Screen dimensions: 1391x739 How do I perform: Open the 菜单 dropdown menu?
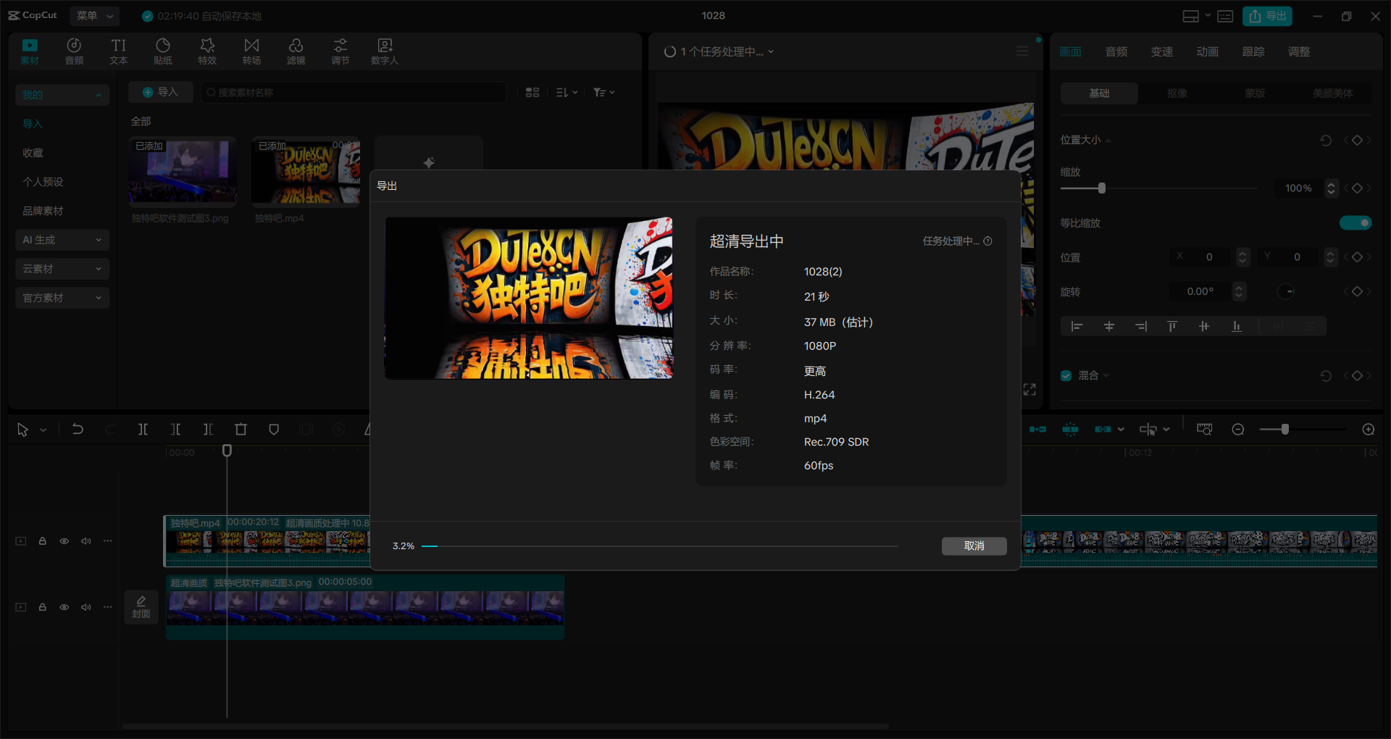point(95,16)
